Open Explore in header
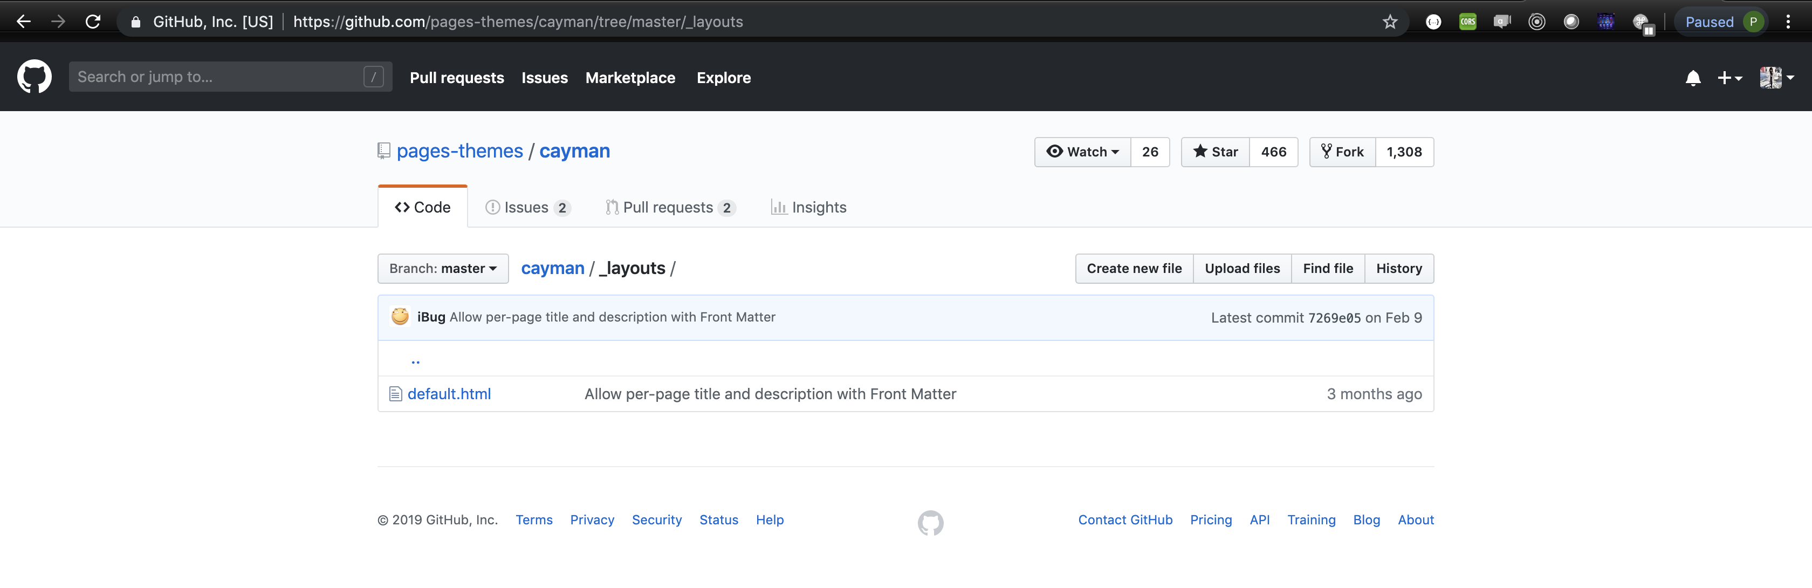 (723, 78)
